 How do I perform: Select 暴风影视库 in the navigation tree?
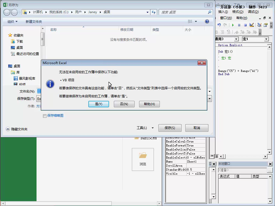click(x=24, y=79)
